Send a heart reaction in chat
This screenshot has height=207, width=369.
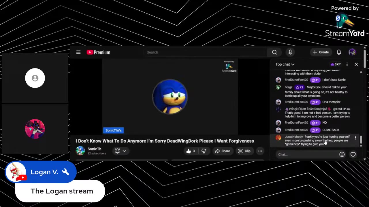(353, 154)
